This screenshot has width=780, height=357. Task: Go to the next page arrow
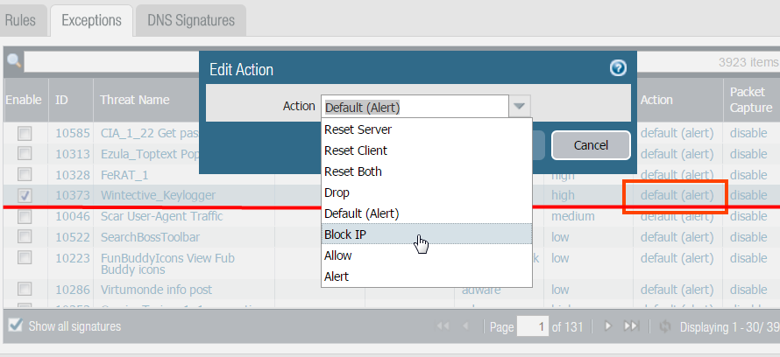(607, 326)
